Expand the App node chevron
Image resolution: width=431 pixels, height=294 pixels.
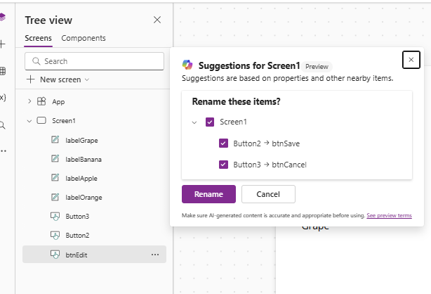29,101
